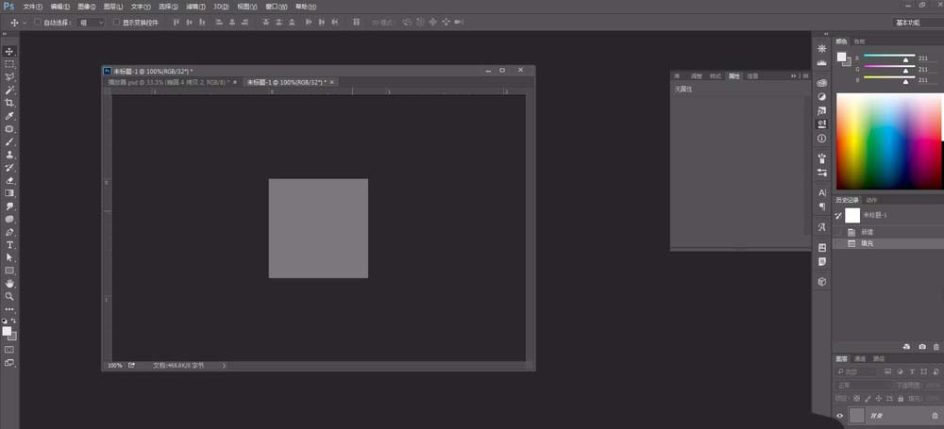Choose the Gradient tool

tap(9, 193)
